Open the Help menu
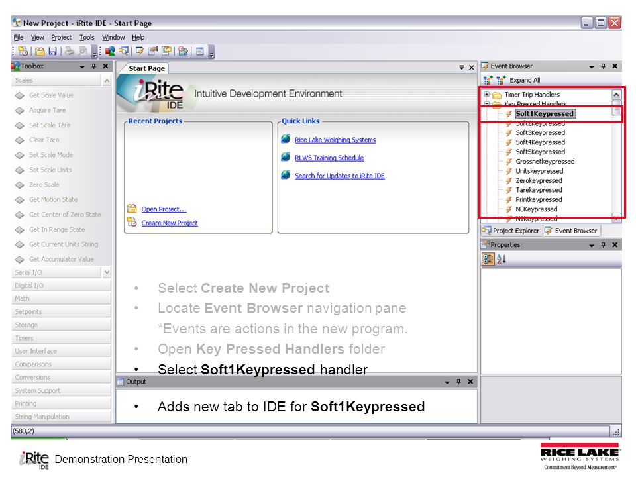The height and width of the screenshot is (477, 636). coord(138,37)
